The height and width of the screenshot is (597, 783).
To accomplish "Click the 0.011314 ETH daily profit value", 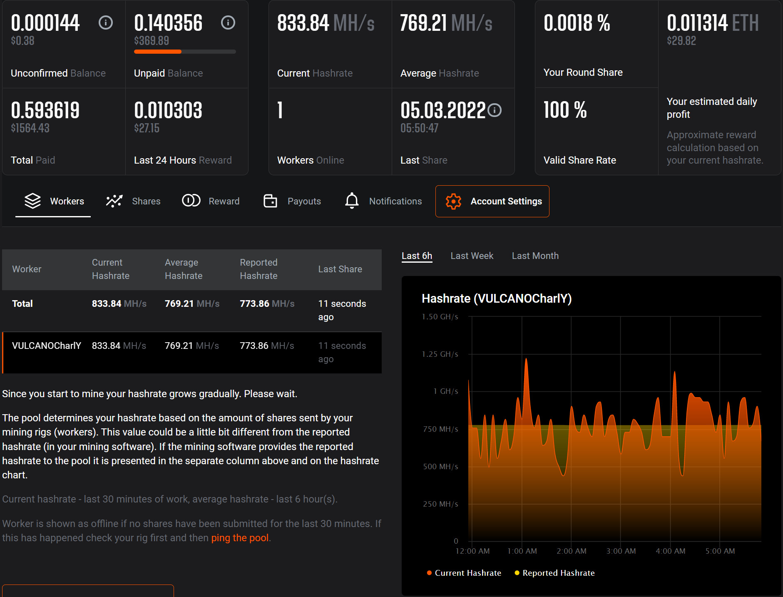I will [713, 23].
